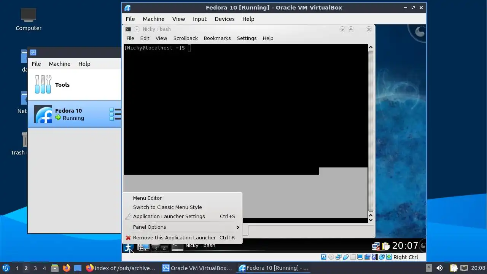Open the Kickoff application launcher in Fedora panel
The image size is (487, 274).
point(128,247)
